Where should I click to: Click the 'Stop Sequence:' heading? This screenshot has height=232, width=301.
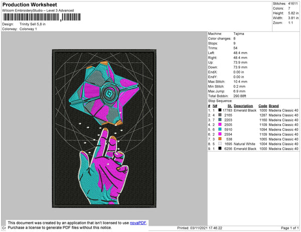220,101
